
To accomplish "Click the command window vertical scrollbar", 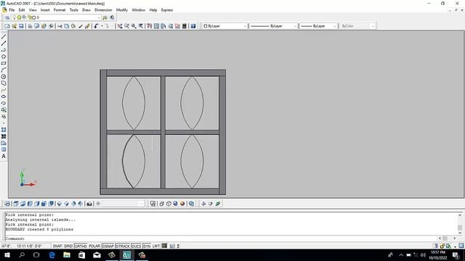I will pyautogui.click(x=460, y=224).
